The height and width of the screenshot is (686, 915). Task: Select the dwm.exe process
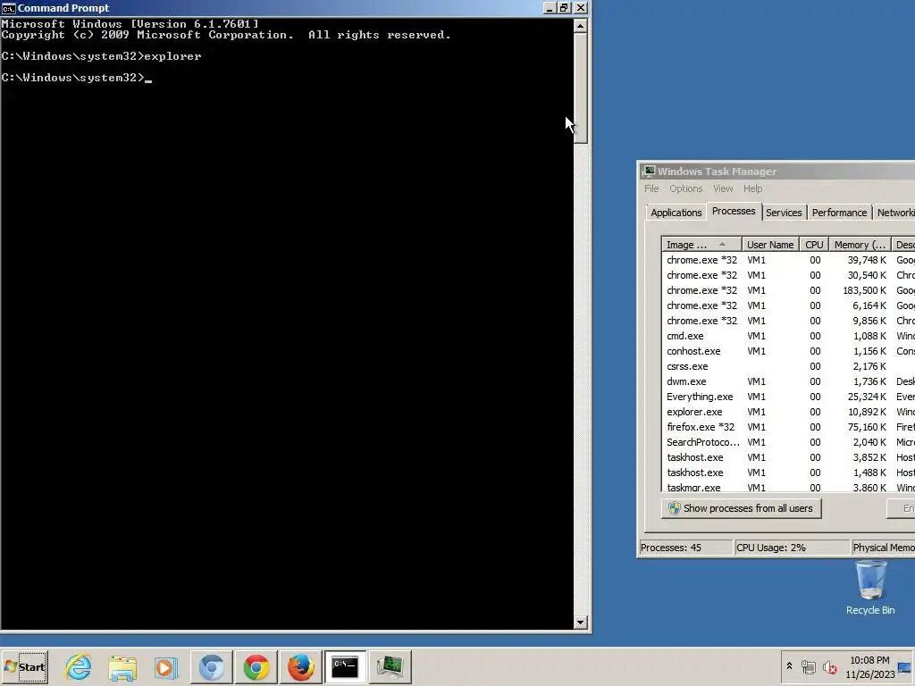coord(789,381)
